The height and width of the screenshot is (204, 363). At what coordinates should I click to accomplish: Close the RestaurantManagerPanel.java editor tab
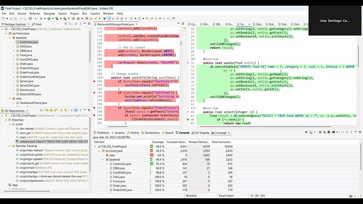point(136,24)
